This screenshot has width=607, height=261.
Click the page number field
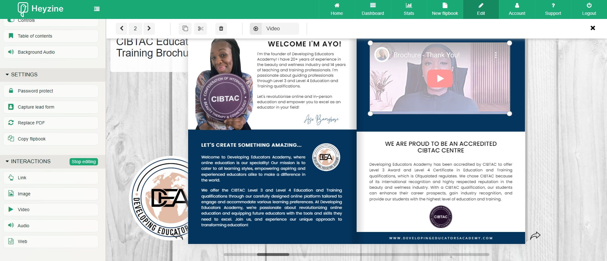pyautogui.click(x=135, y=28)
